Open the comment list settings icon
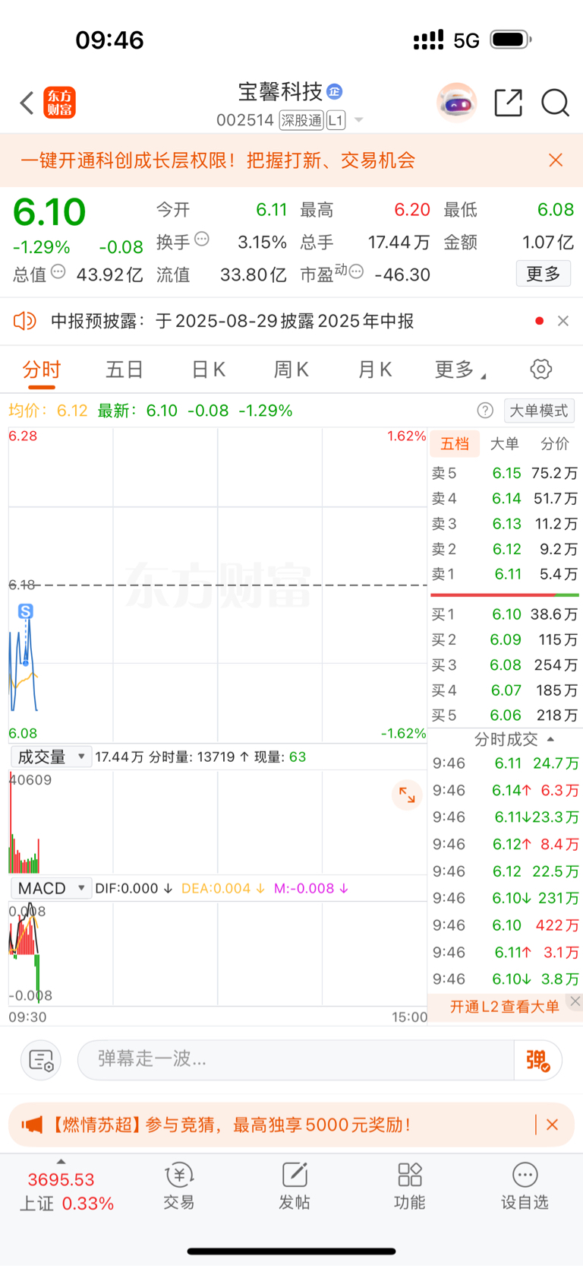Screen dimensions: 583x1266 [40, 1060]
